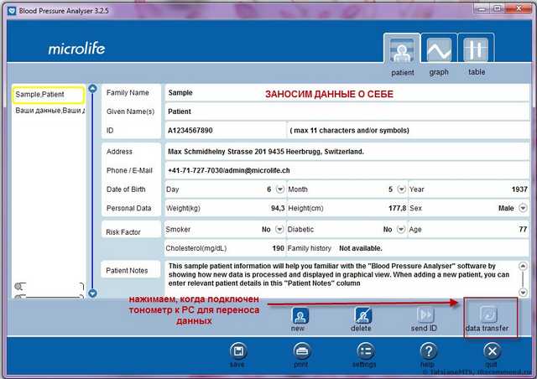Click the print icon
537x379 pixels.
pos(302,351)
